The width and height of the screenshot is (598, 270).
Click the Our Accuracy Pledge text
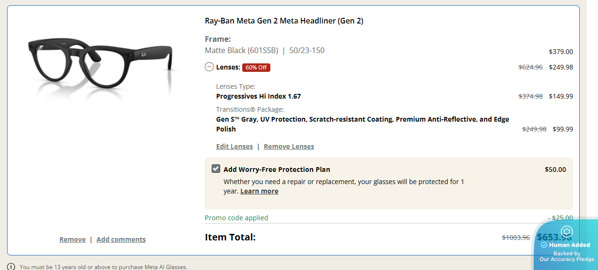567,259
